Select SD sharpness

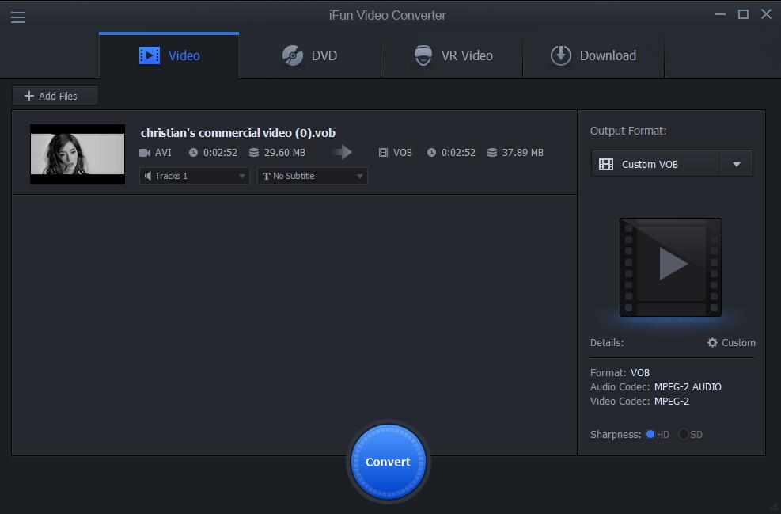(684, 434)
